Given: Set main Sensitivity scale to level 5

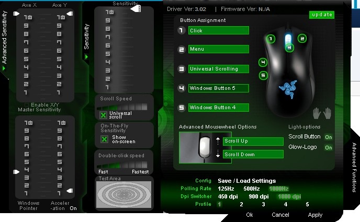Looking at the screenshot, I should click(x=108, y=54).
